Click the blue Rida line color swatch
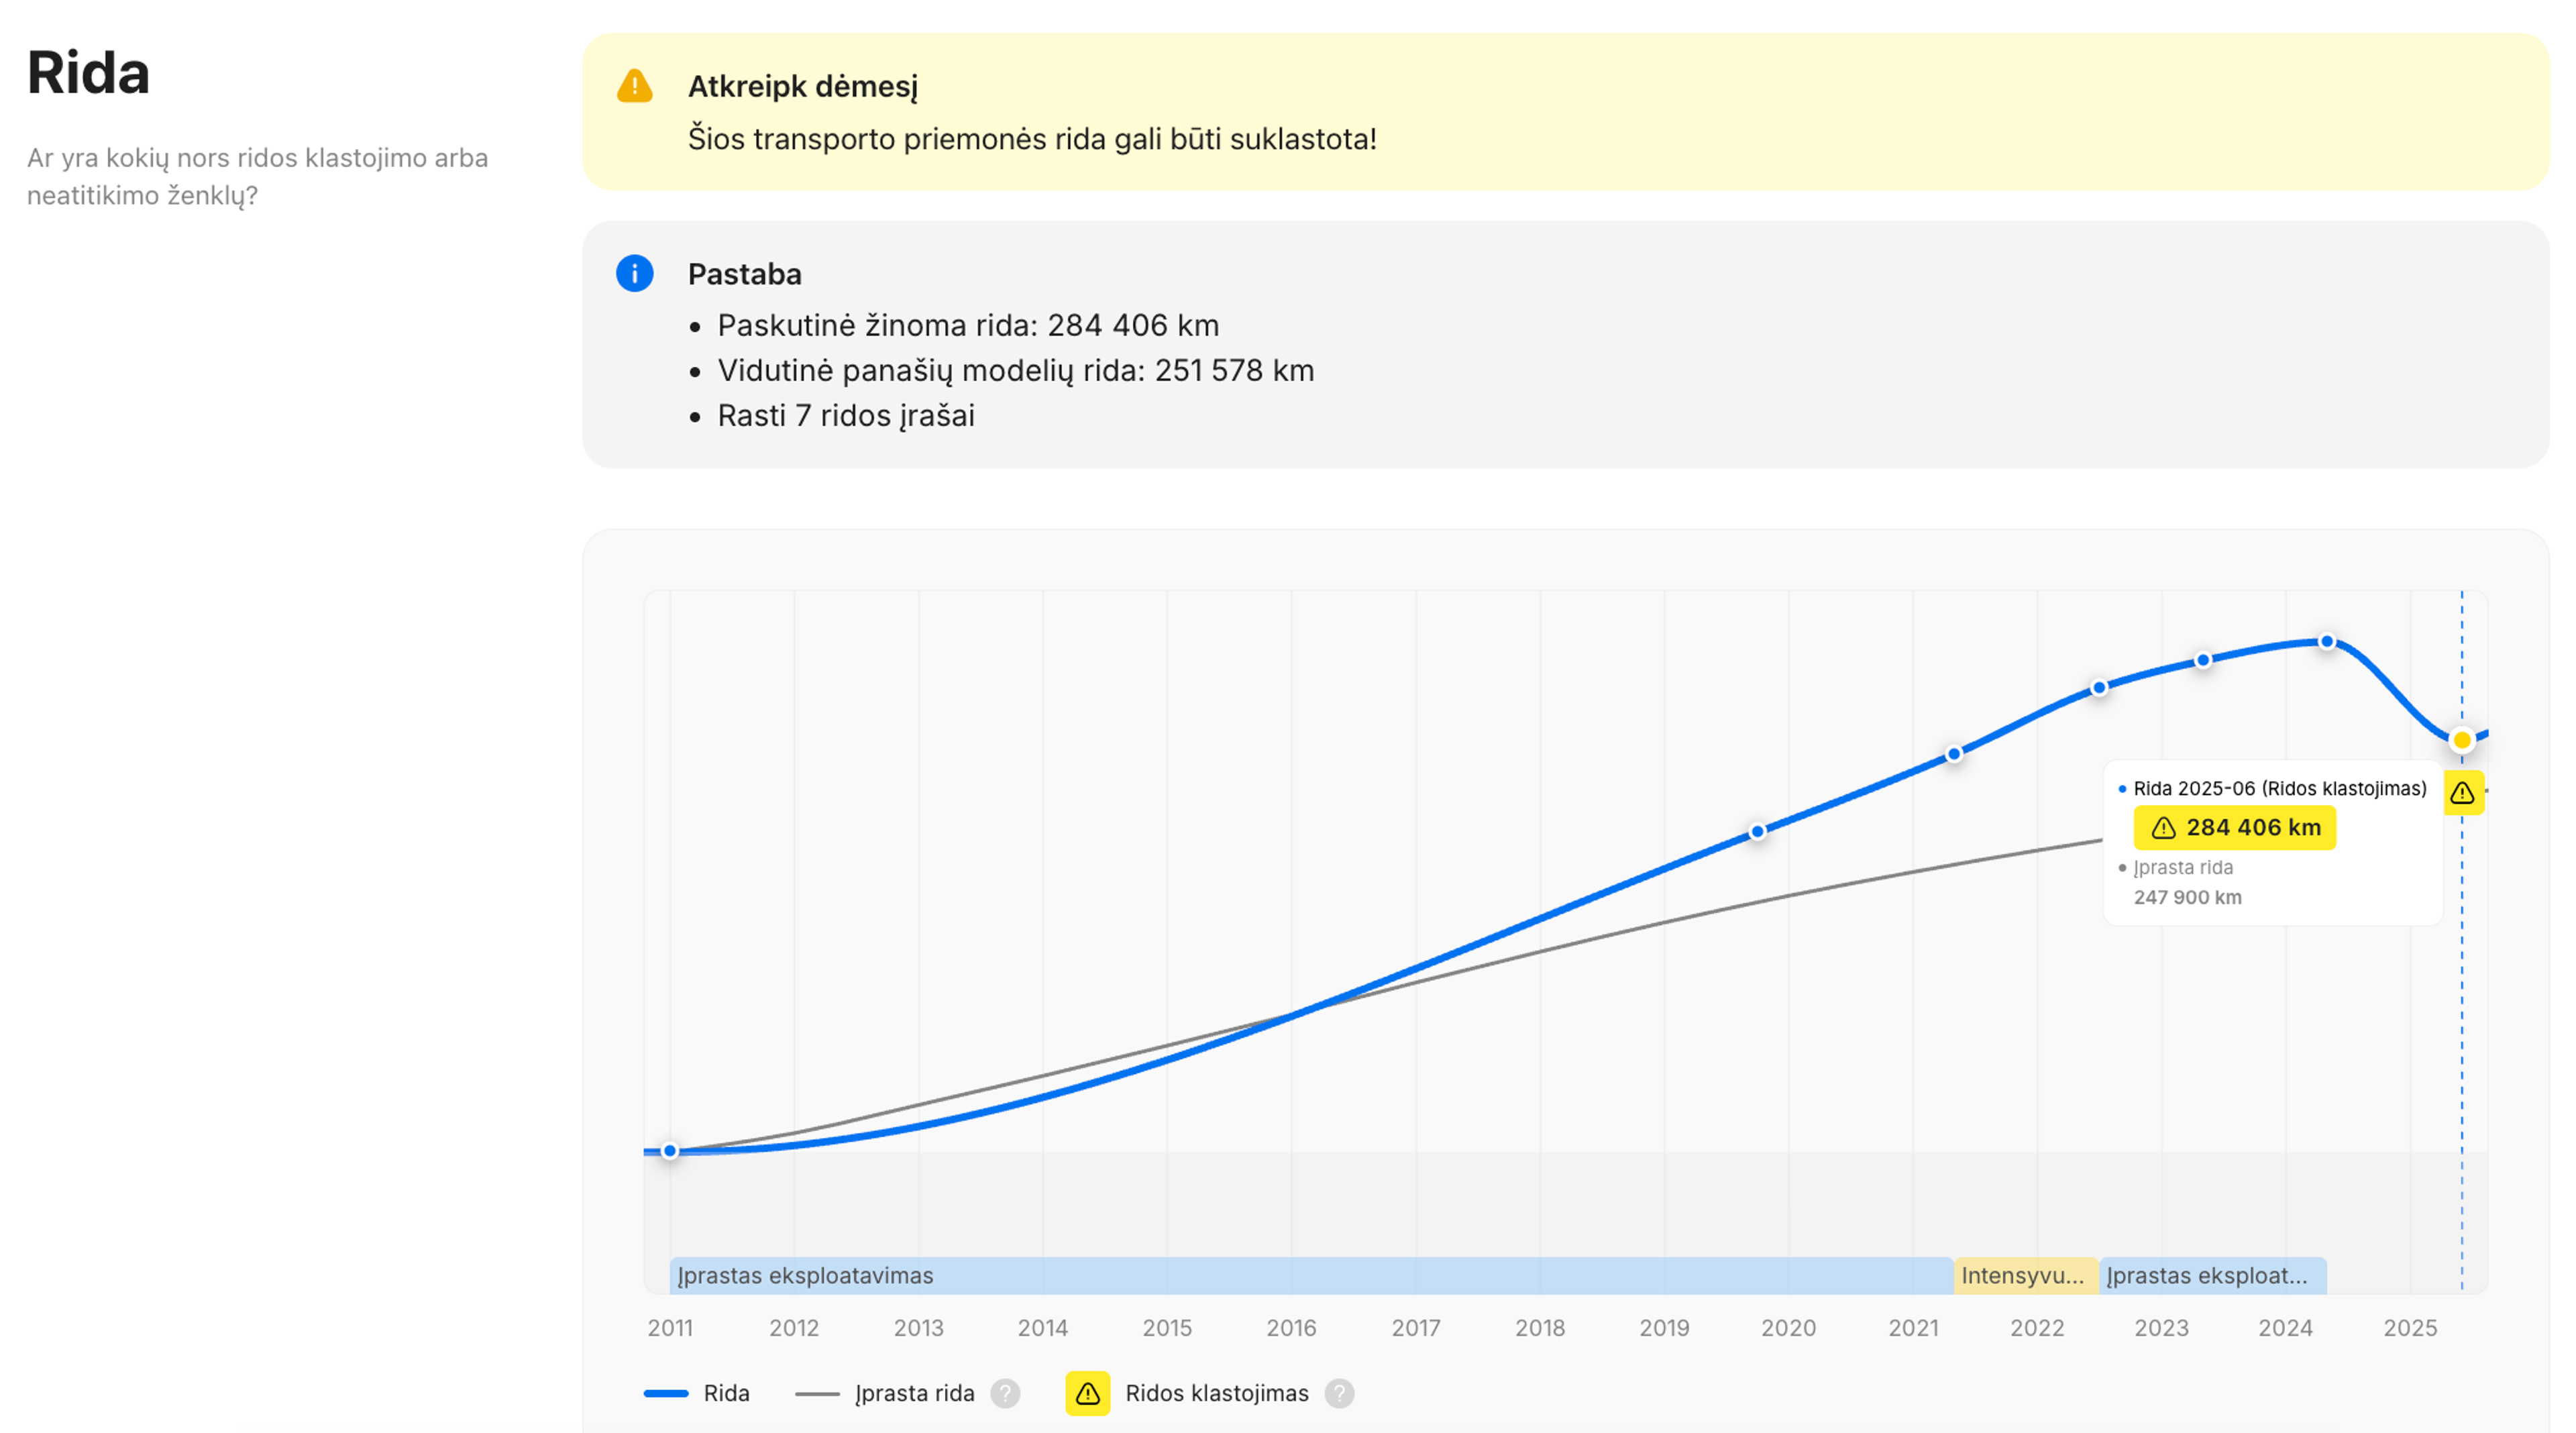 (666, 1393)
